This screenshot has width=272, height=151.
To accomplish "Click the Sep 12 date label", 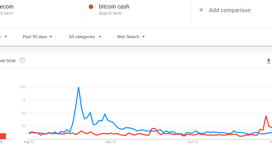I will point(111,142).
